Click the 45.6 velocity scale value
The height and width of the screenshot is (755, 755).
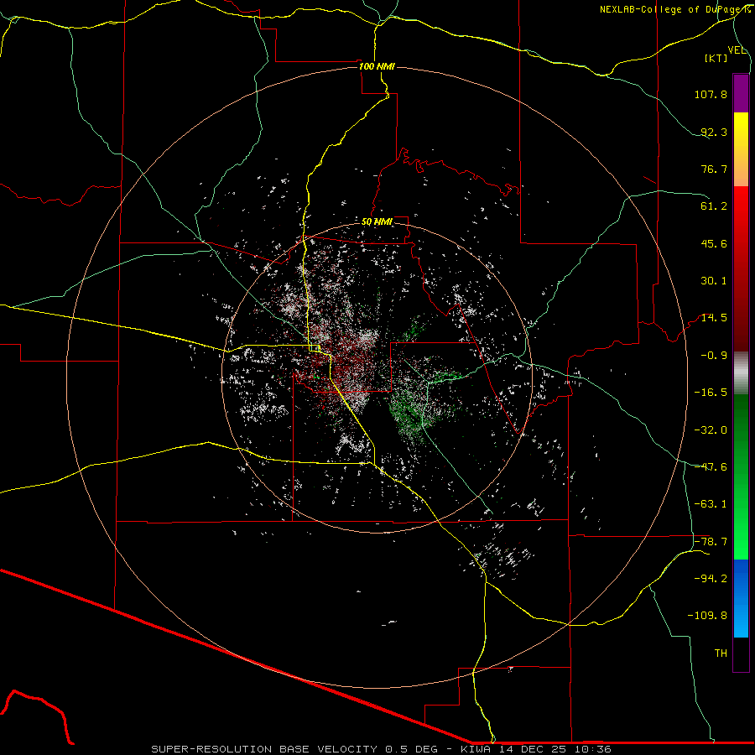[x=714, y=243]
